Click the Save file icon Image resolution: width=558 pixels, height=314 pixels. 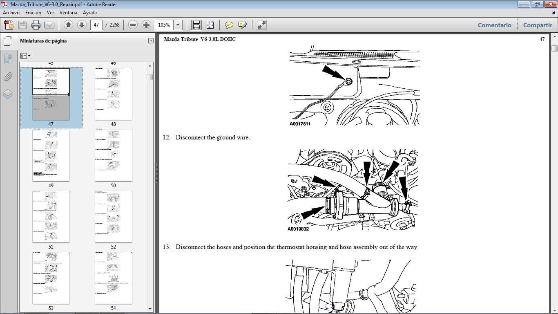(22, 25)
